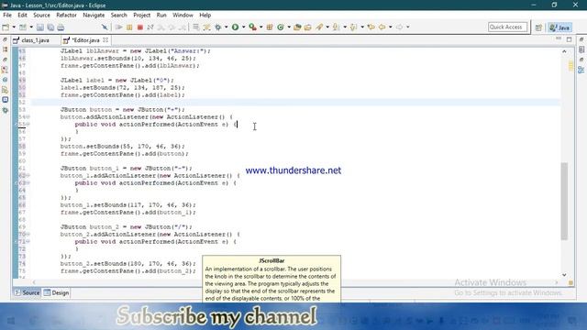This screenshot has width=587, height=330.
Task: Click the Forward navigation arrow icon
Action: [x=399, y=27]
